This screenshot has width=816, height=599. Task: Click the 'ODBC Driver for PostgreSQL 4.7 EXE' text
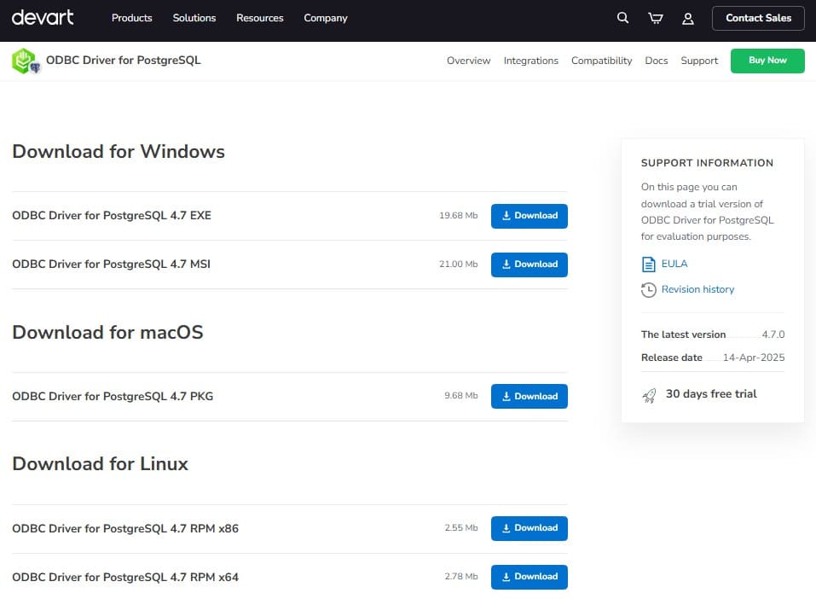coord(112,215)
